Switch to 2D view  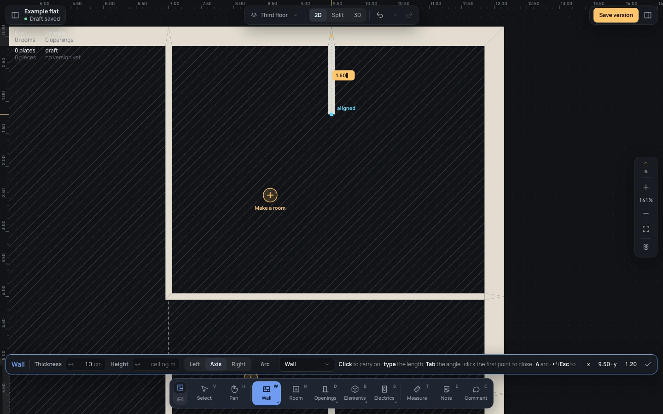click(x=318, y=15)
